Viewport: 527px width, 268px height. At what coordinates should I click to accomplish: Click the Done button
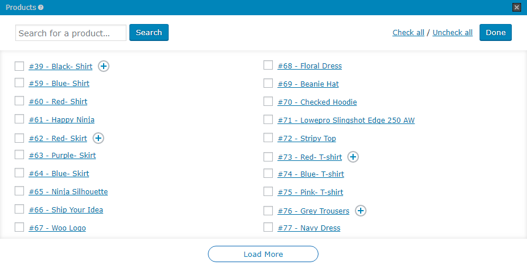click(495, 33)
